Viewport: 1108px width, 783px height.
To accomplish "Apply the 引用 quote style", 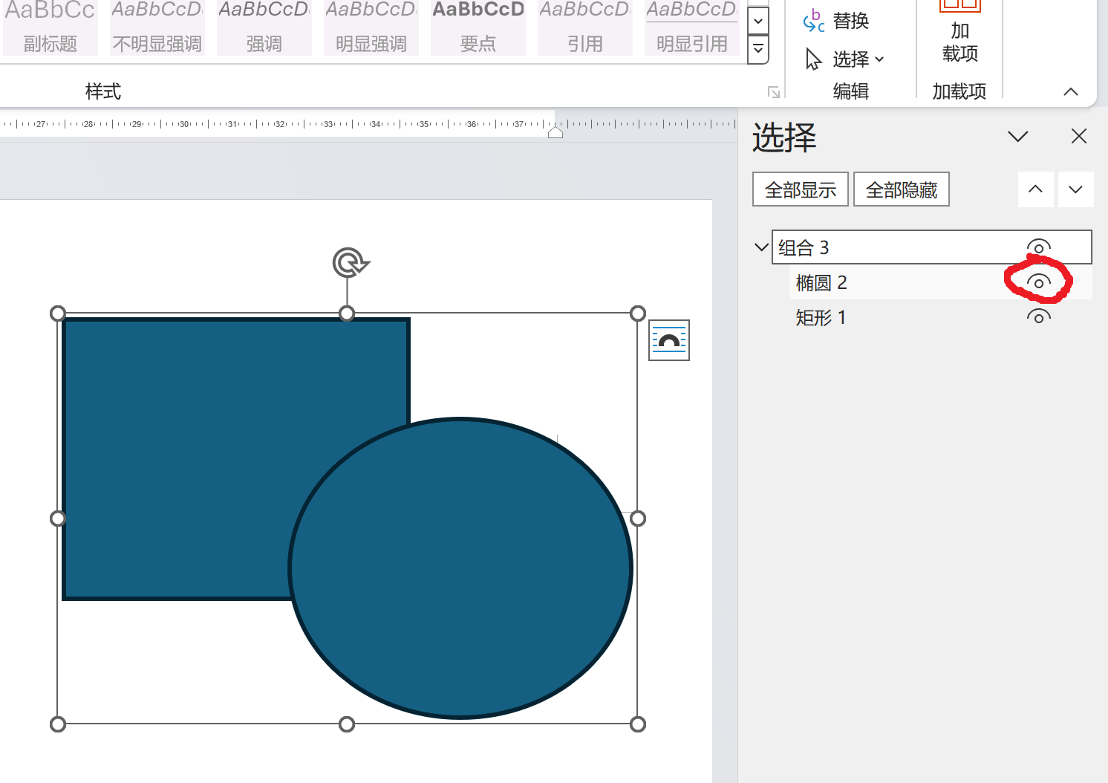I will [x=584, y=26].
